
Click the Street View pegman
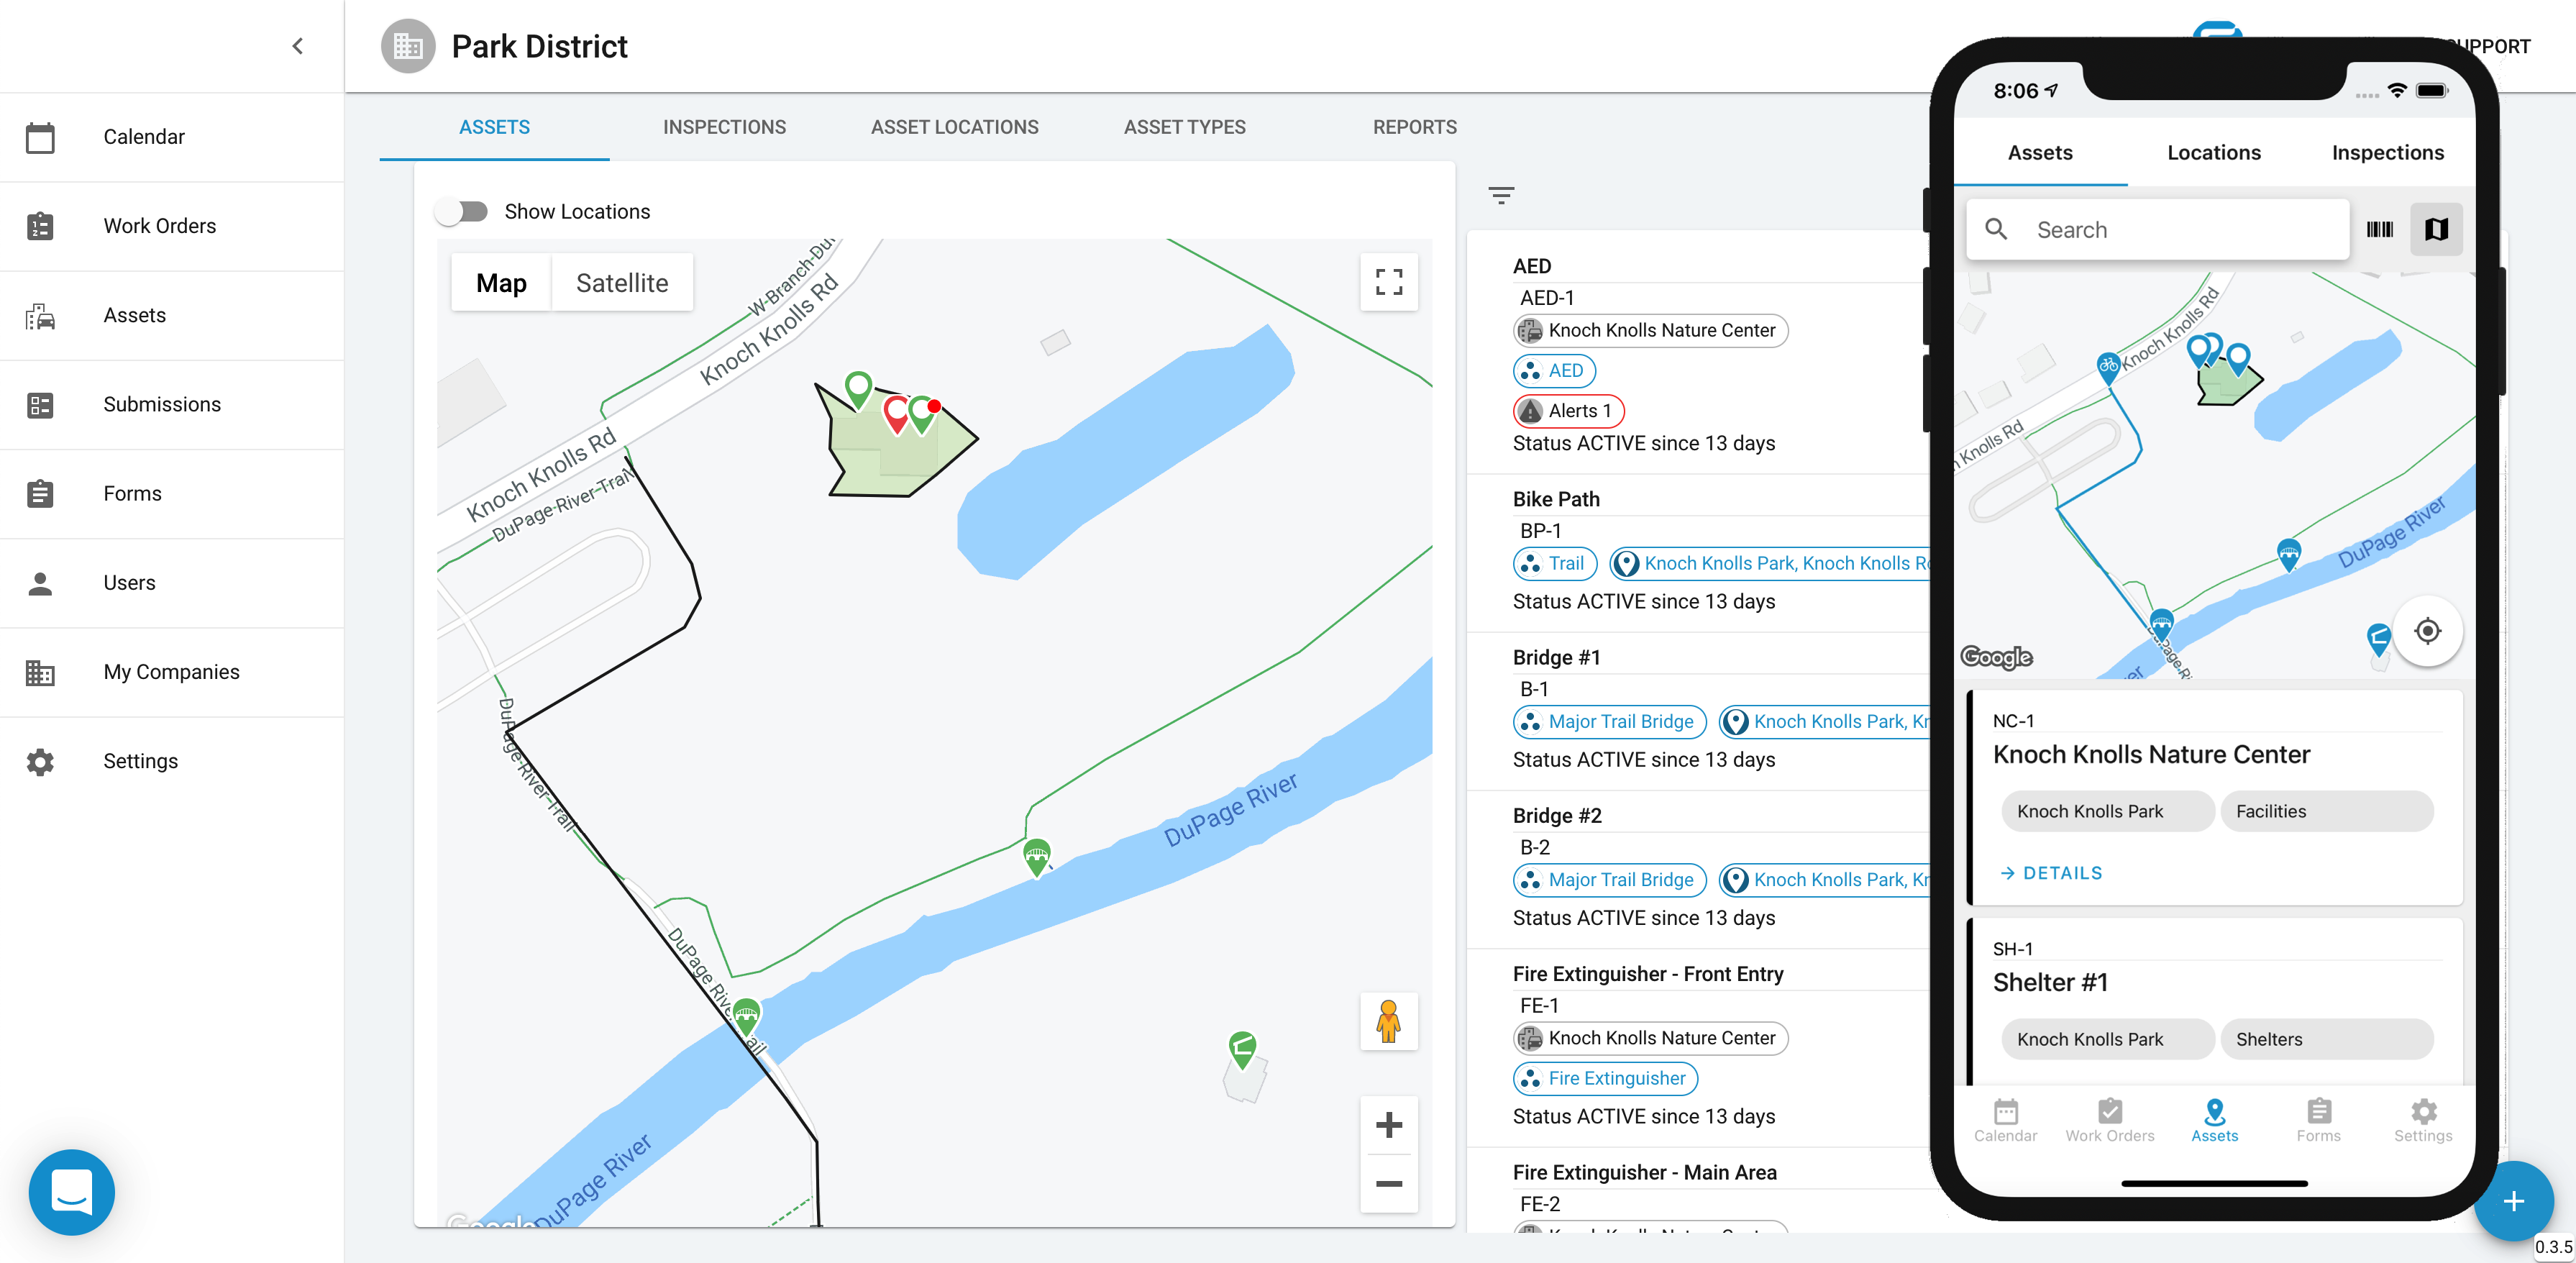point(1388,1021)
